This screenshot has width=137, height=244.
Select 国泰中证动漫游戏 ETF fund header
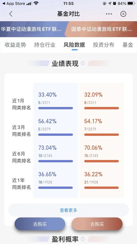tap(101, 29)
